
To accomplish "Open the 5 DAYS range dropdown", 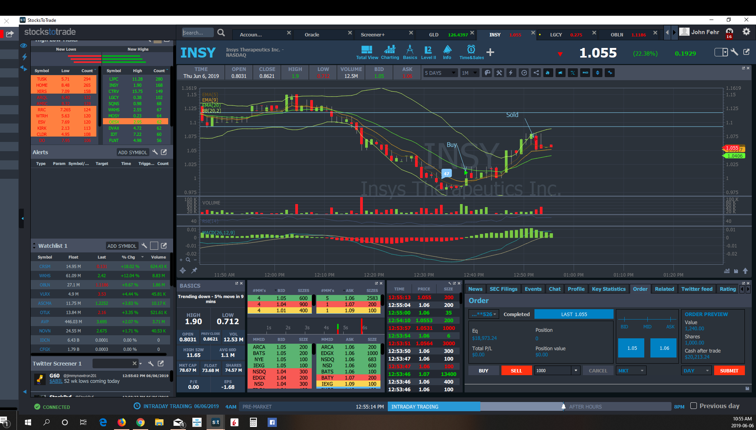I will (440, 73).
